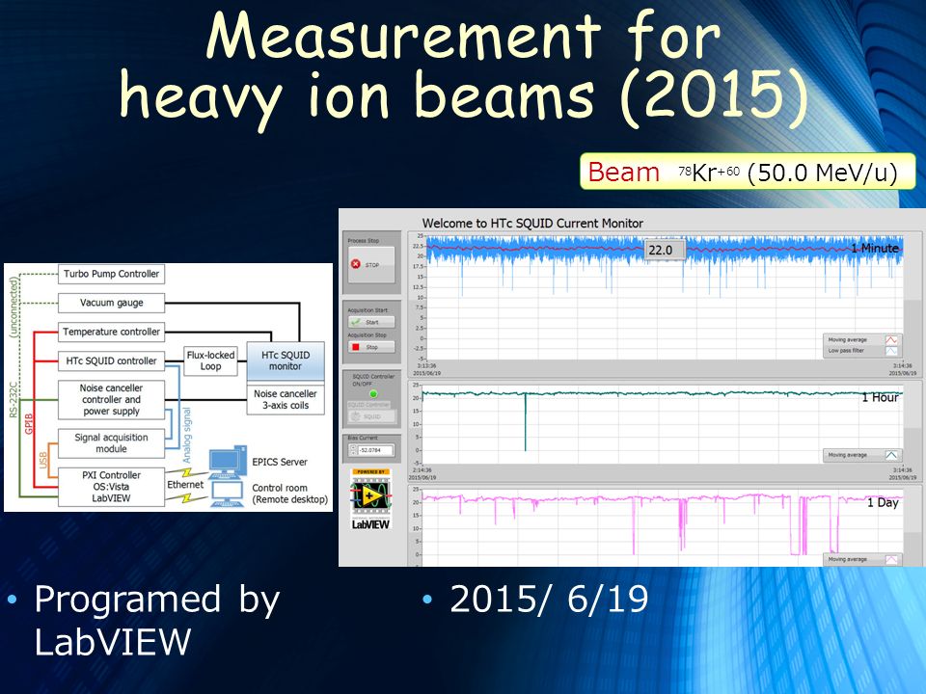
Task: Select the HTc SQUID monitor box
Action: [286, 361]
